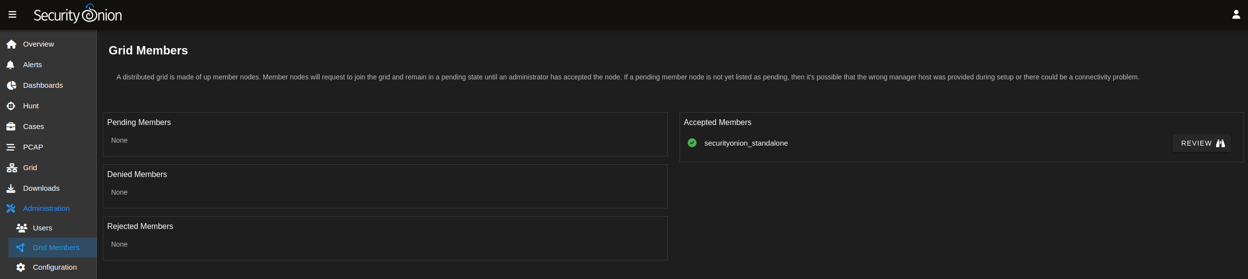
Task: Select securityonion_standalone member name
Action: 746,143
